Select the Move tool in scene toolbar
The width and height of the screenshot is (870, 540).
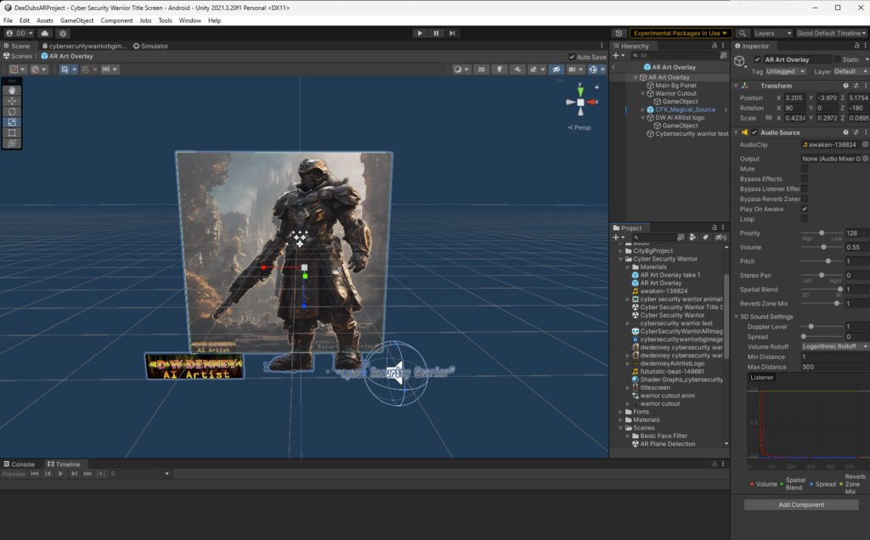point(12,101)
